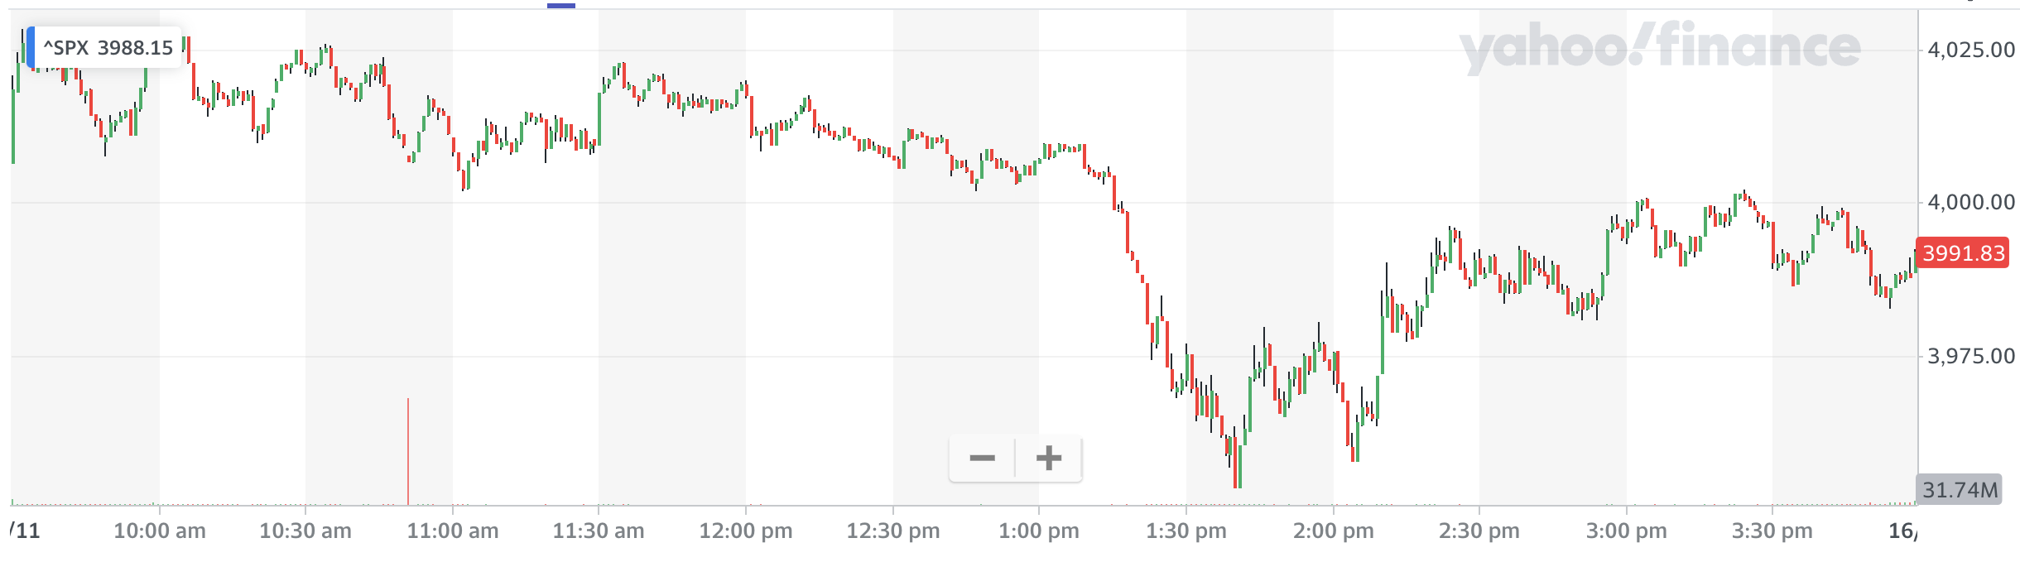Select the ^SPX 3988.15 series label
The width and height of the screenshot is (2020, 586).
click(108, 48)
